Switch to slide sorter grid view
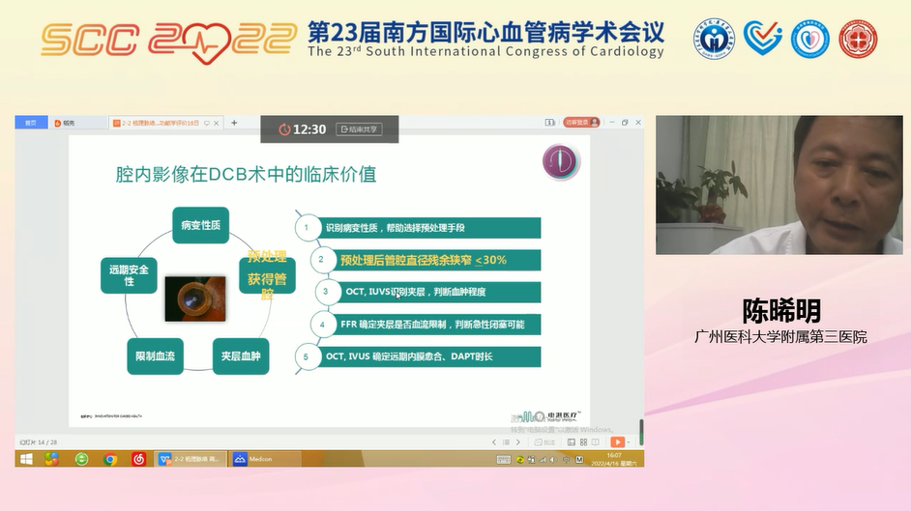The width and height of the screenshot is (911, 511). (x=583, y=442)
